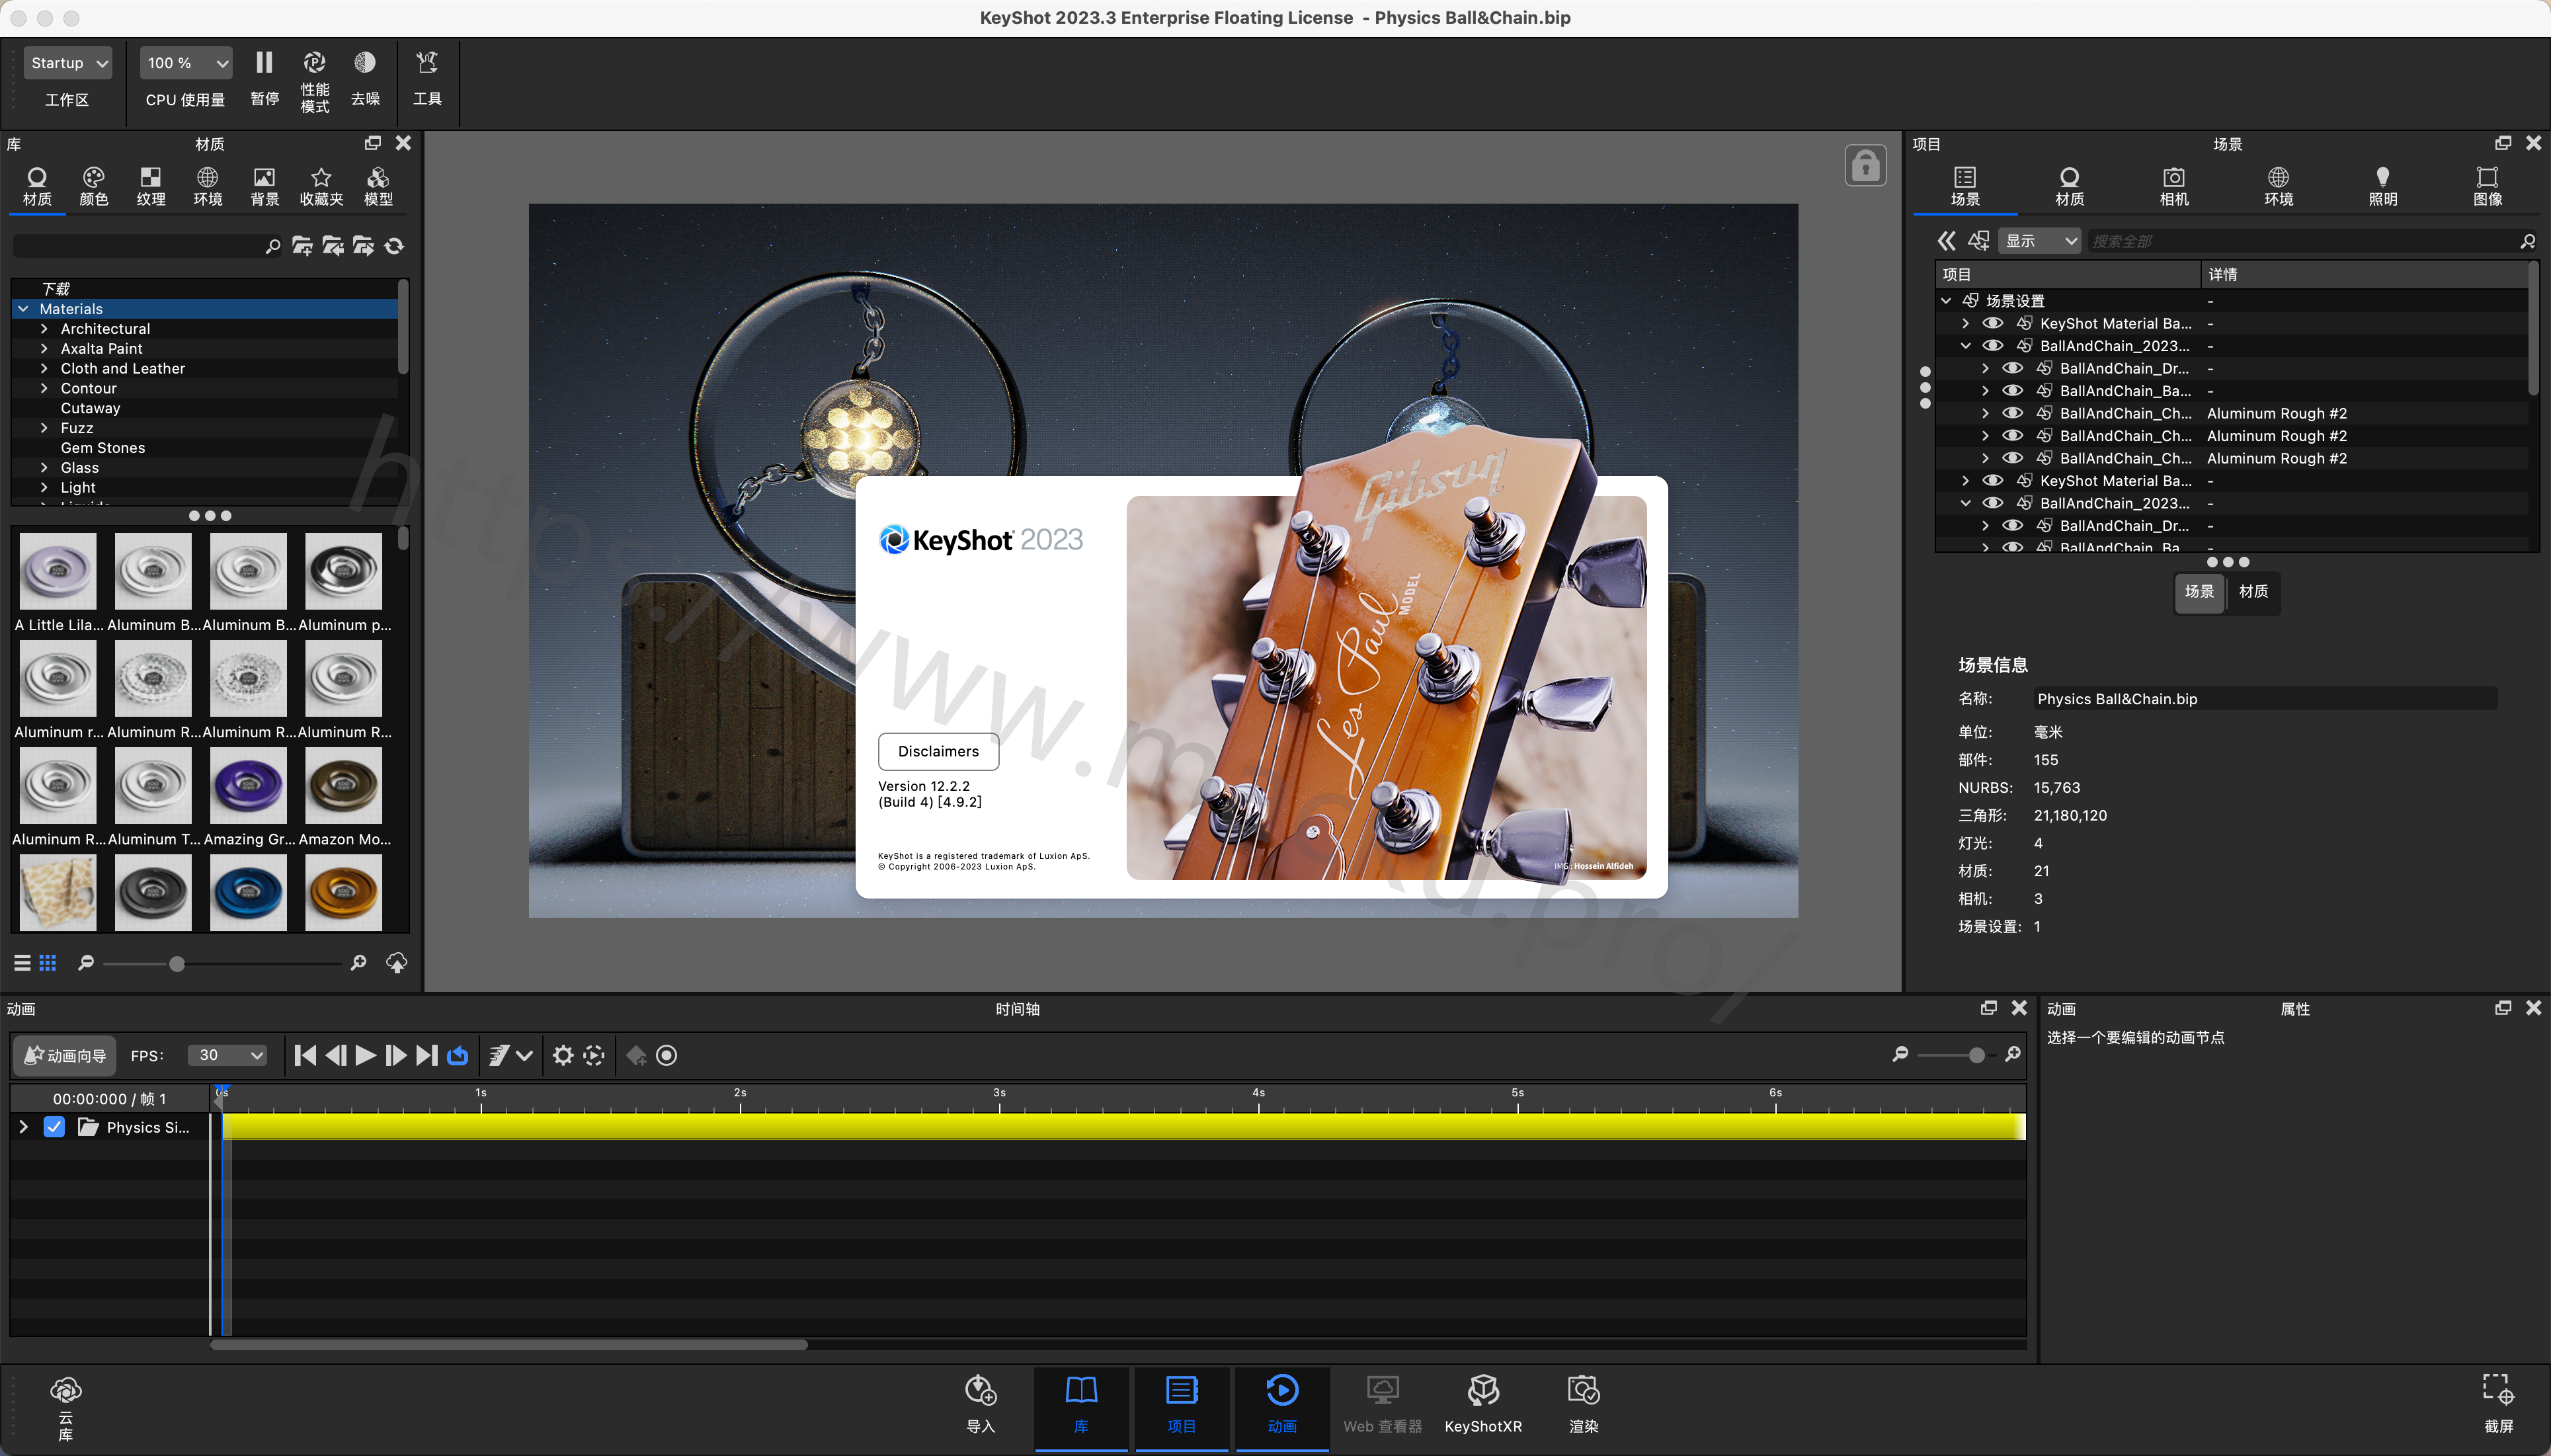Image resolution: width=2551 pixels, height=1456 pixels.
Task: Jump to animation start
Action: click(x=306, y=1056)
